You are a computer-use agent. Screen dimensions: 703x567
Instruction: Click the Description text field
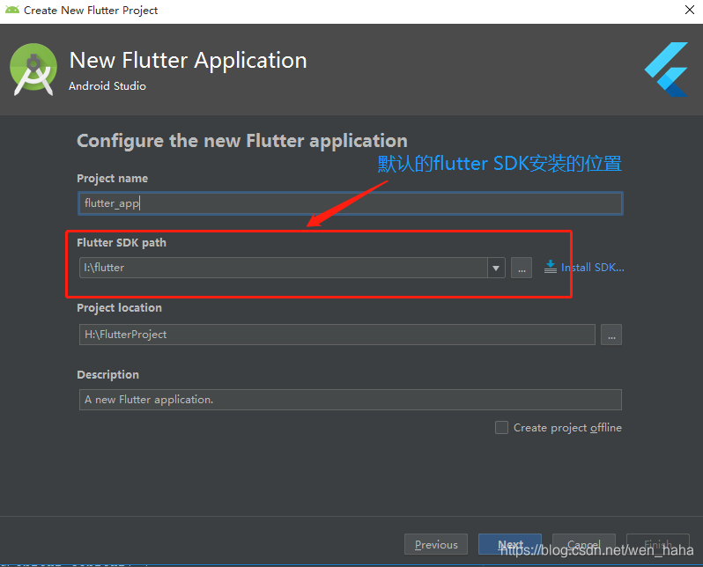click(x=350, y=400)
